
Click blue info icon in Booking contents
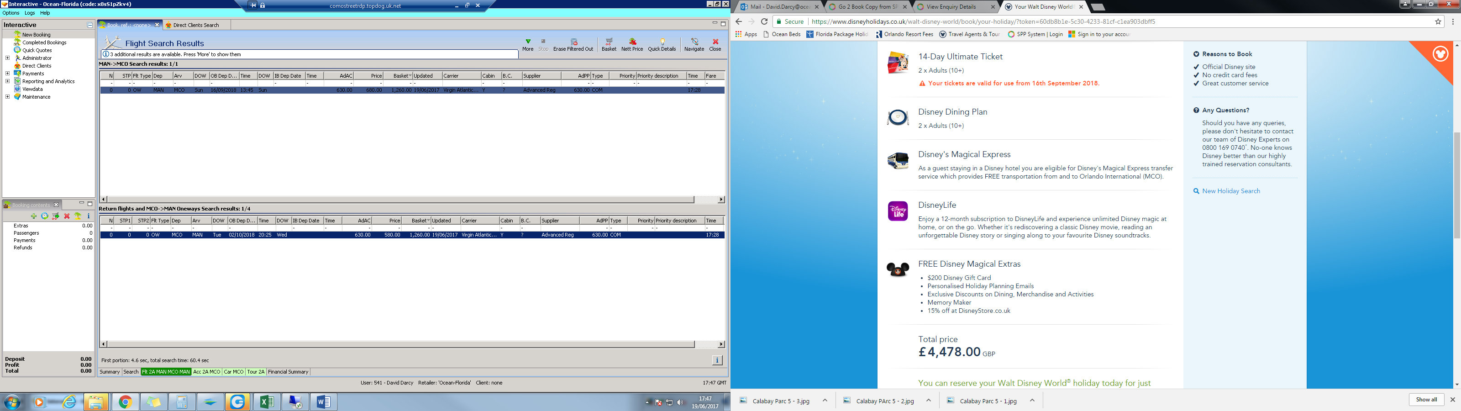pos(89,216)
